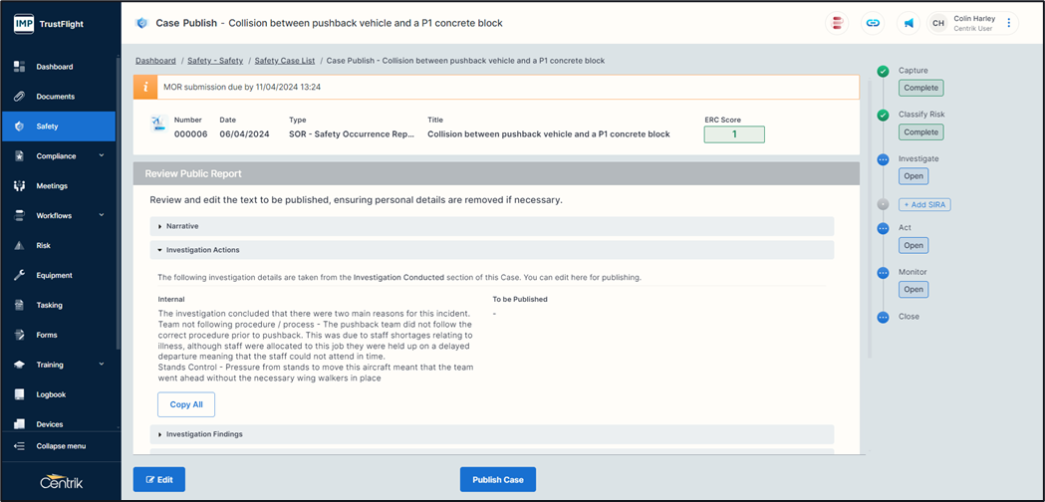This screenshot has height=502, width=1045.
Task: Click the link icon in top header
Action: coord(873,23)
